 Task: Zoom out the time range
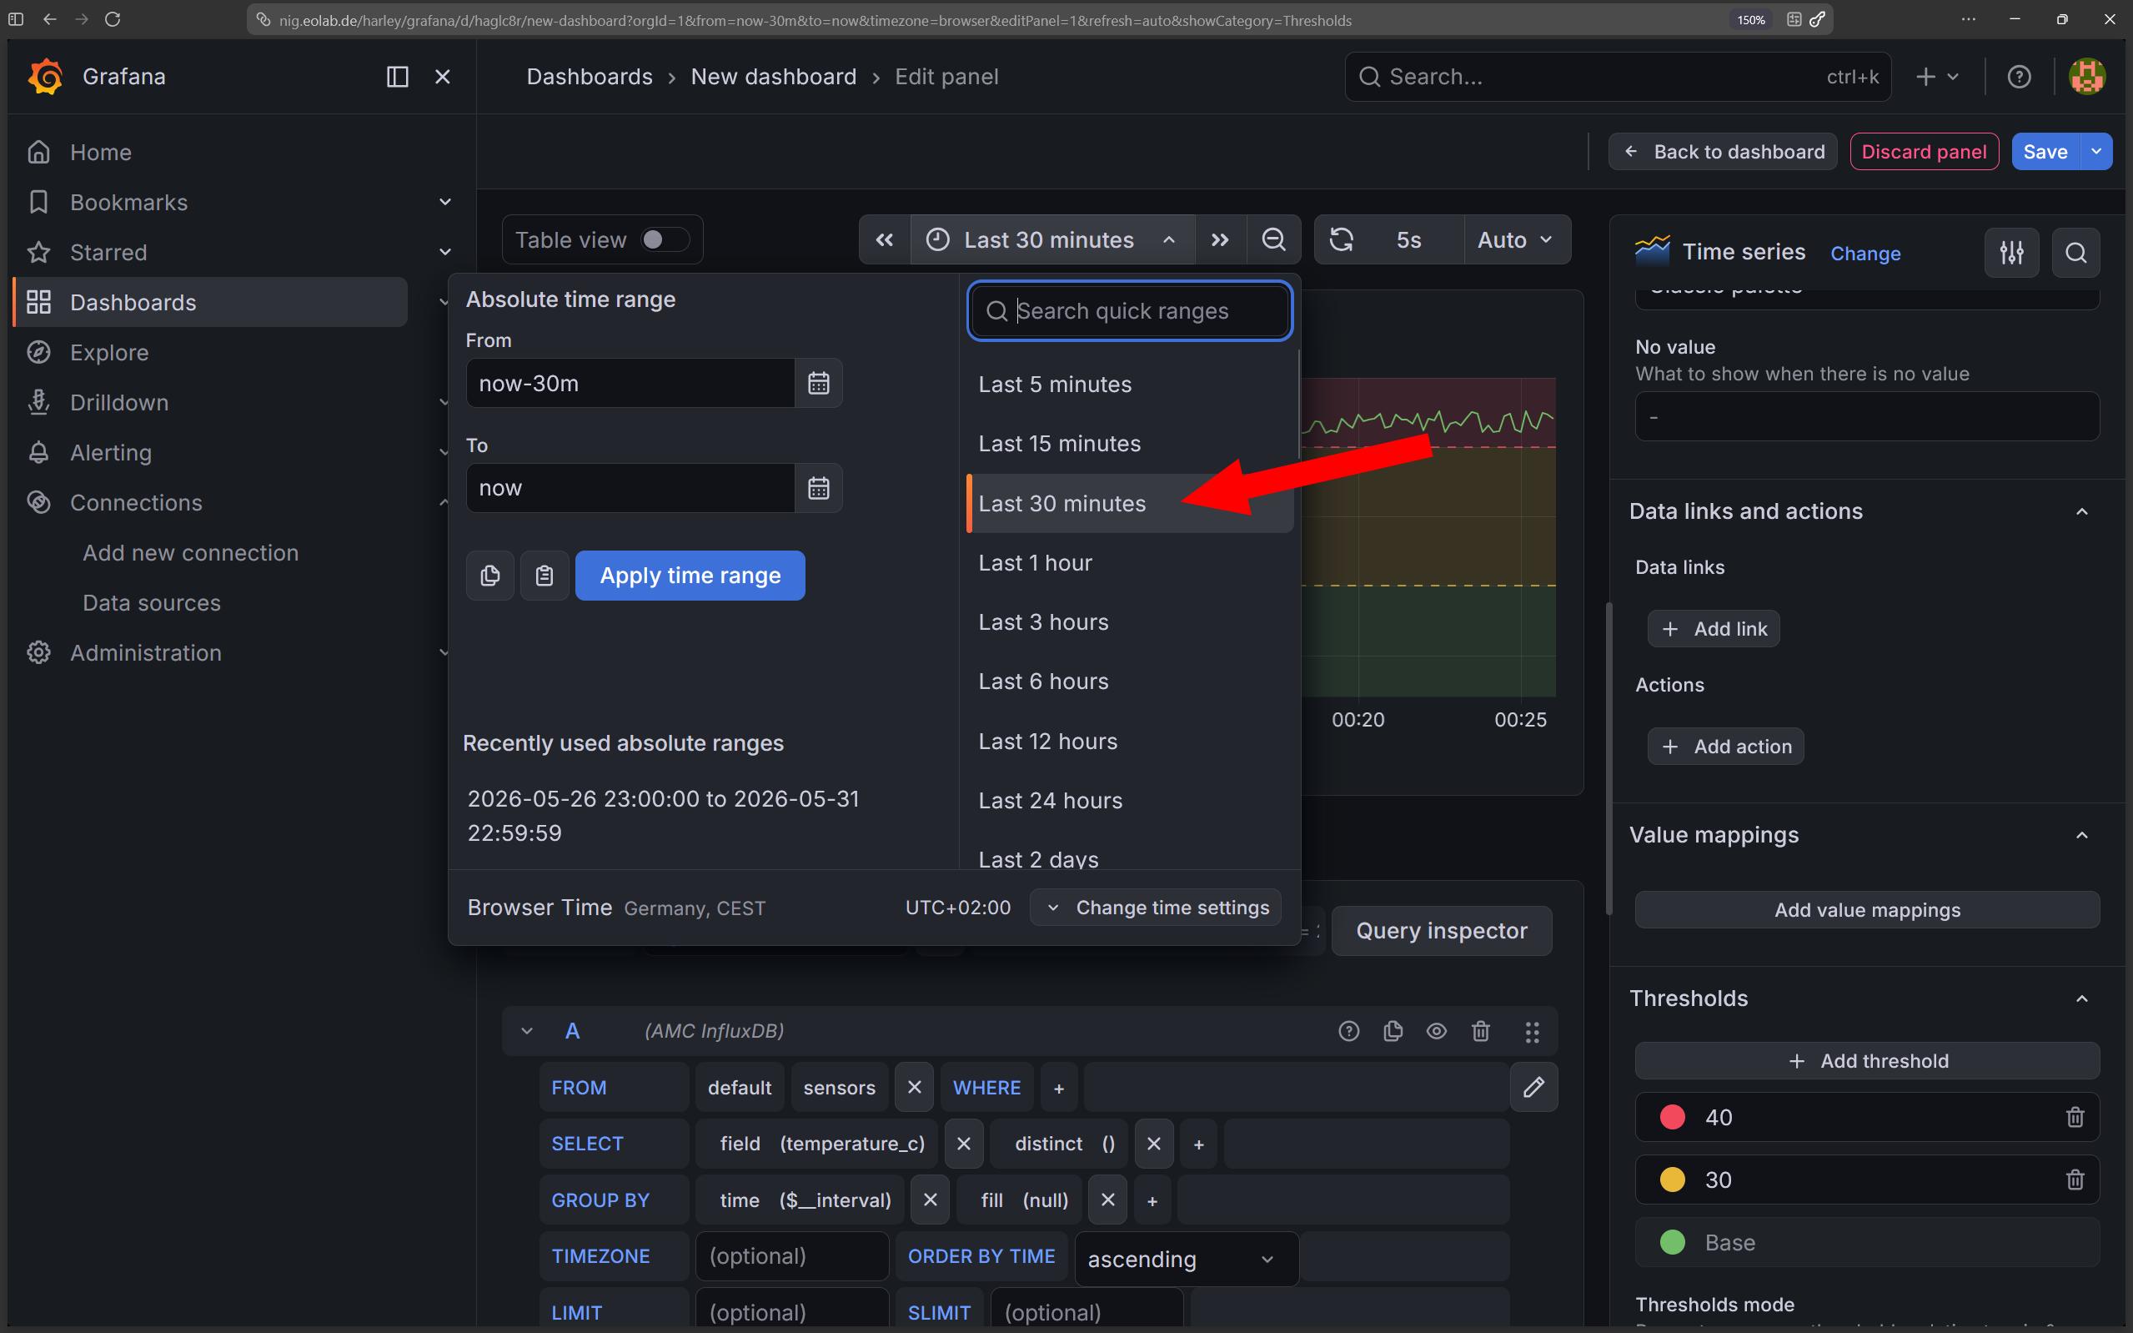pos(1273,239)
